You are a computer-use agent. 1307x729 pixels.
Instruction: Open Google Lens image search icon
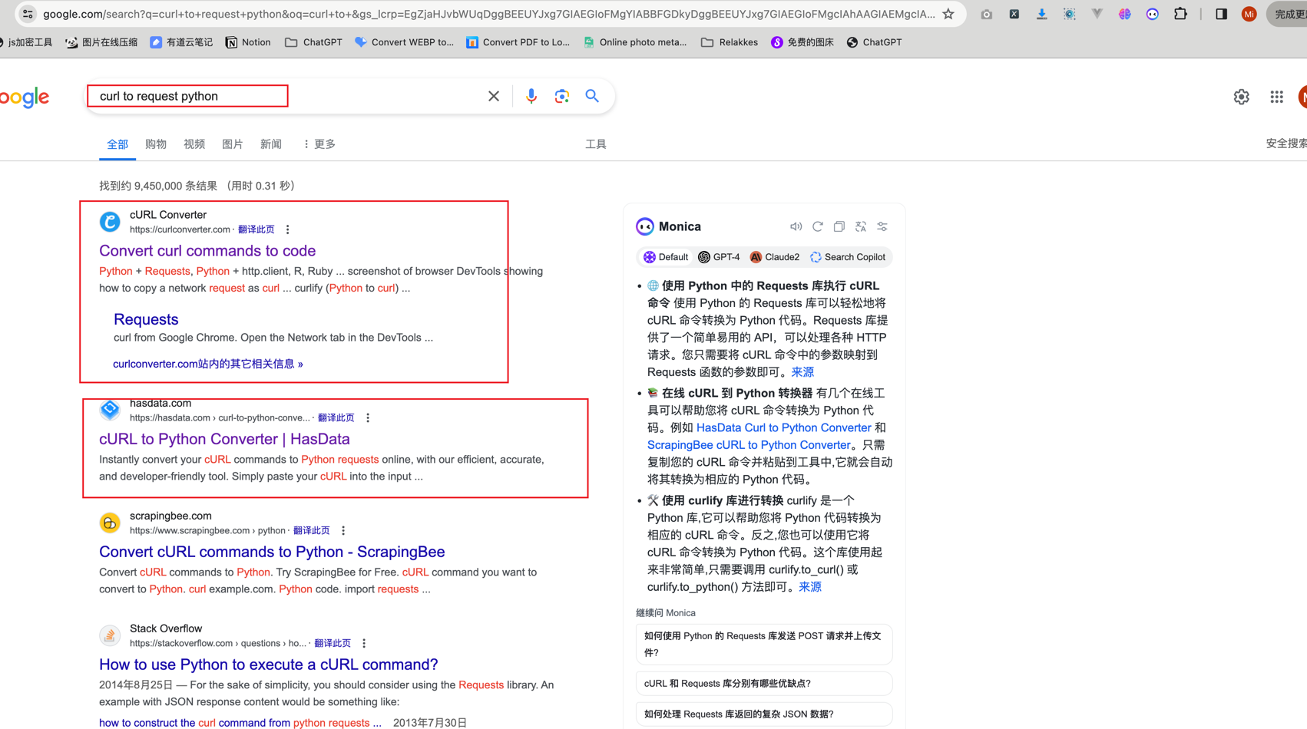pyautogui.click(x=562, y=96)
